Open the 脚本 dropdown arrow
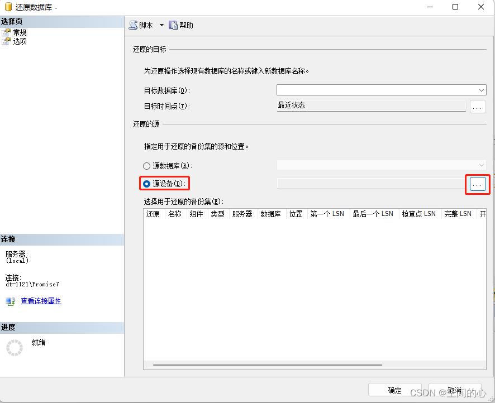Viewport: 495px width, 403px height. [162, 25]
